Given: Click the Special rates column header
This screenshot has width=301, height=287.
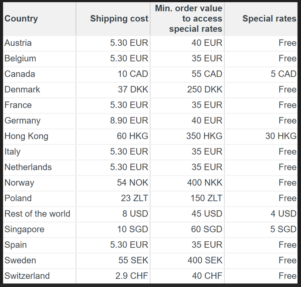Looking at the screenshot, I should (x=269, y=19).
